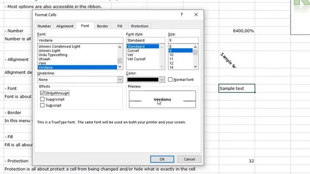Switch to the Alignment tab
The width and height of the screenshot is (310, 174).
click(x=64, y=26)
